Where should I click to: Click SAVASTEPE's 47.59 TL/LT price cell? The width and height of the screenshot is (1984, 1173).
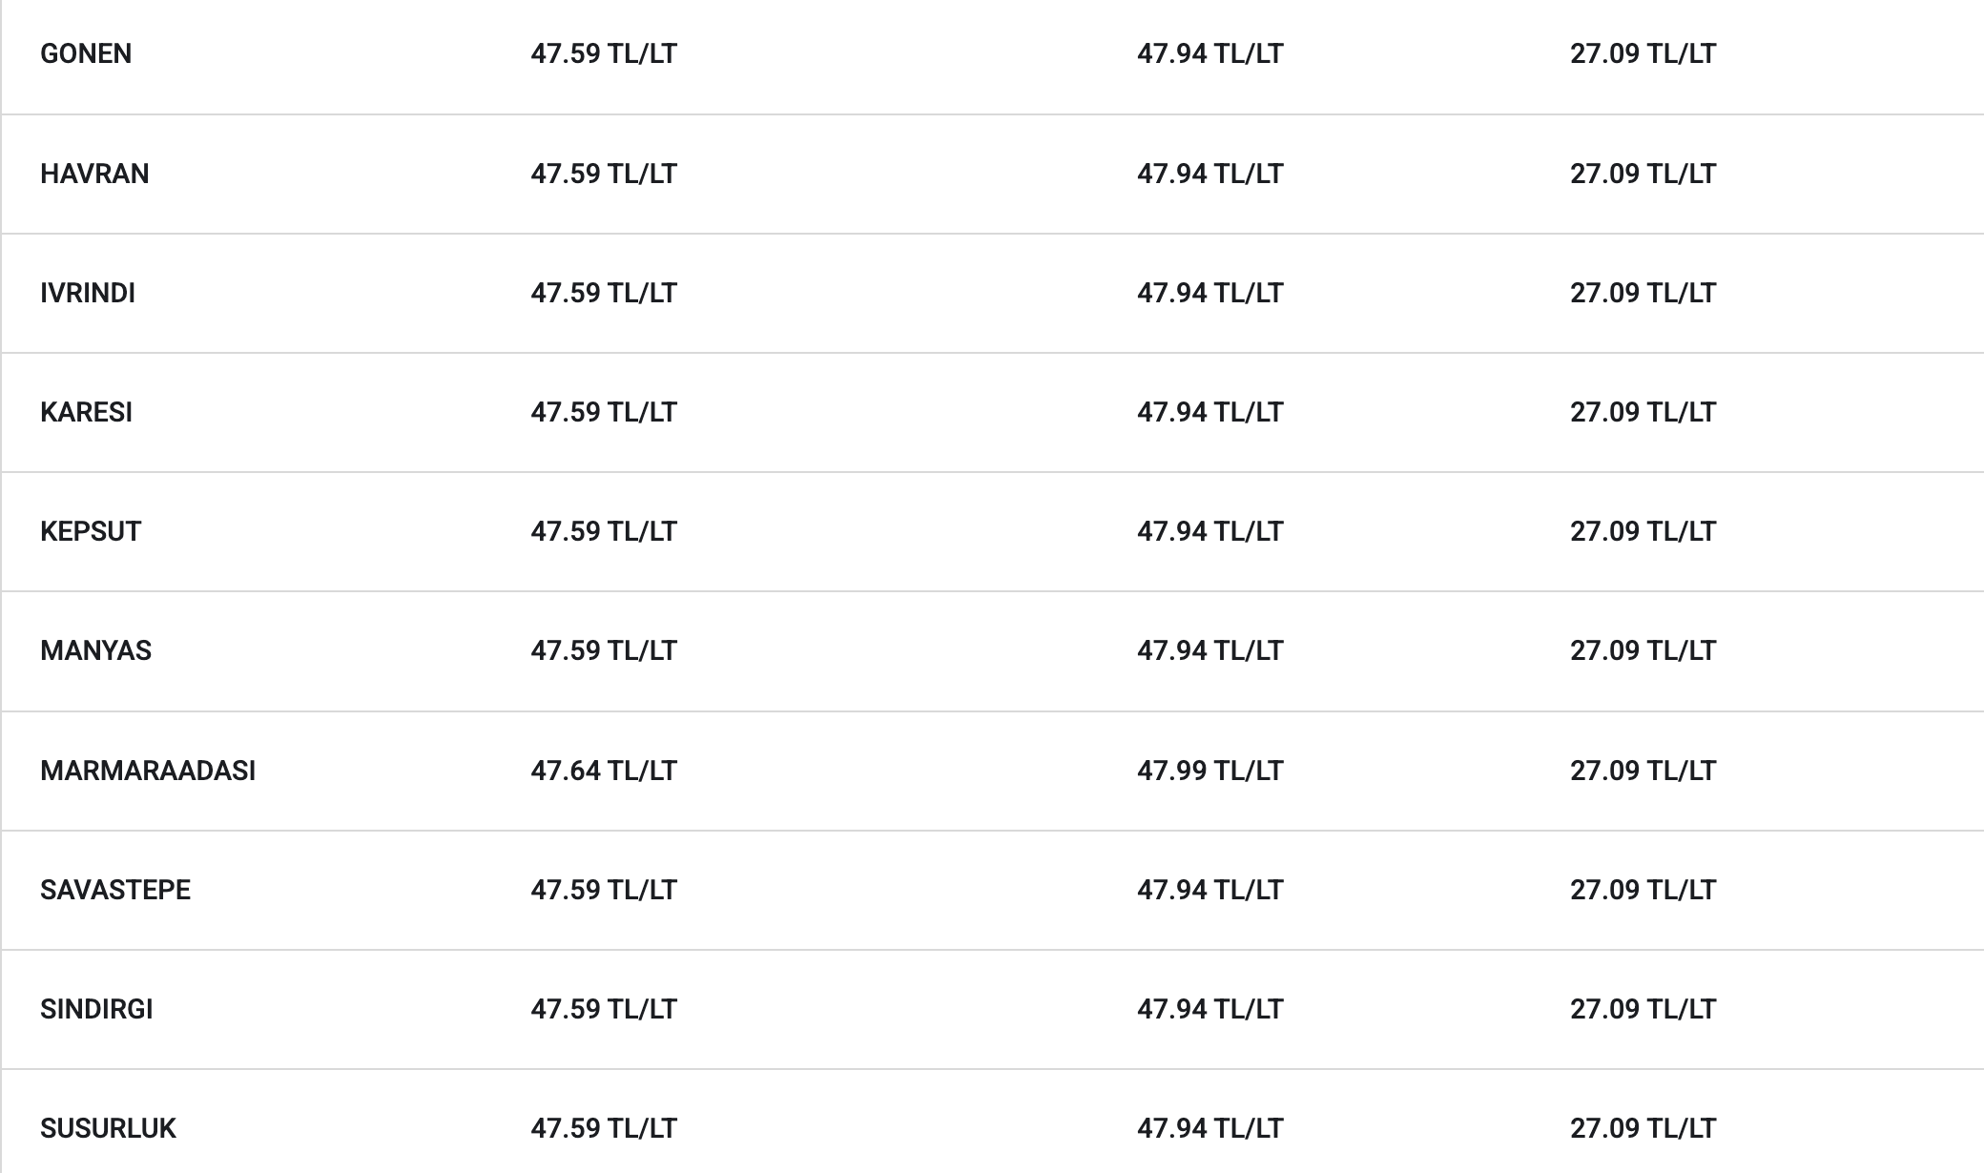point(604,890)
